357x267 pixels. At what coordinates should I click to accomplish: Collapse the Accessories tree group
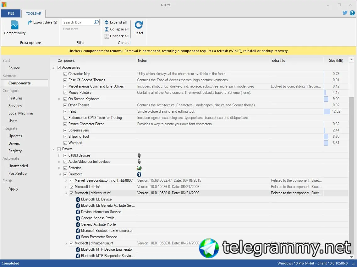(53, 68)
